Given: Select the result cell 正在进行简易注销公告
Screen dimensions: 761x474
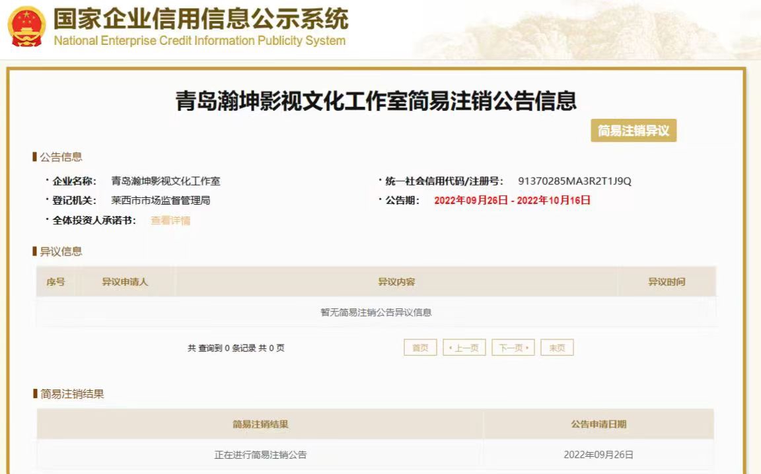Looking at the screenshot, I should pos(260,455).
